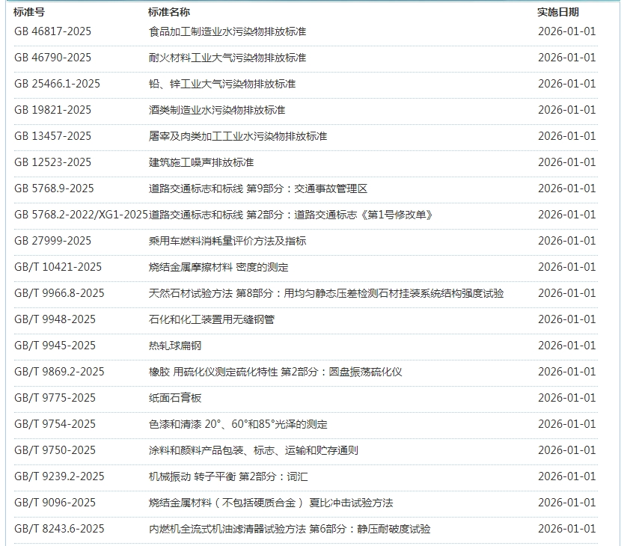Click 食品加工制造业水污染物排放标准 standard title
The image size is (636, 546).
[227, 31]
